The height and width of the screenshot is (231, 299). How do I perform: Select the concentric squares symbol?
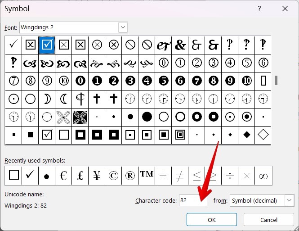point(180,135)
